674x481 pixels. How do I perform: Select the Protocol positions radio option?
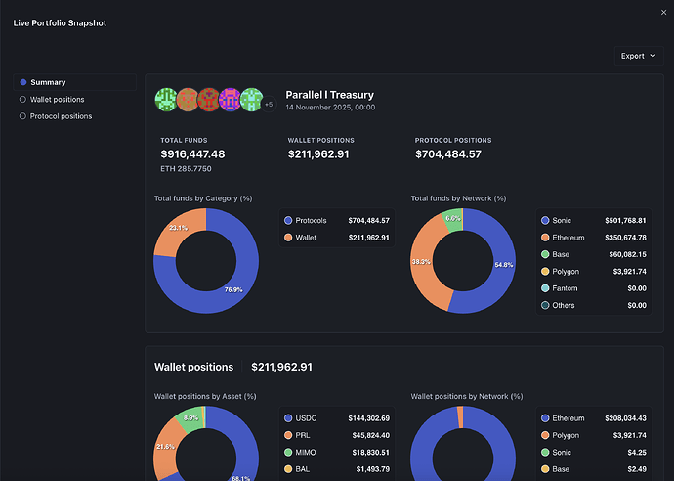[22, 116]
